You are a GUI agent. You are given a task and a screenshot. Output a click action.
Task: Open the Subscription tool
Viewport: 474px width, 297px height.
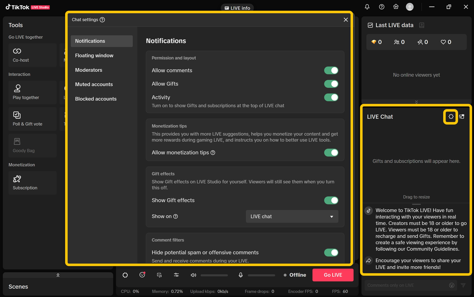pyautogui.click(x=25, y=182)
